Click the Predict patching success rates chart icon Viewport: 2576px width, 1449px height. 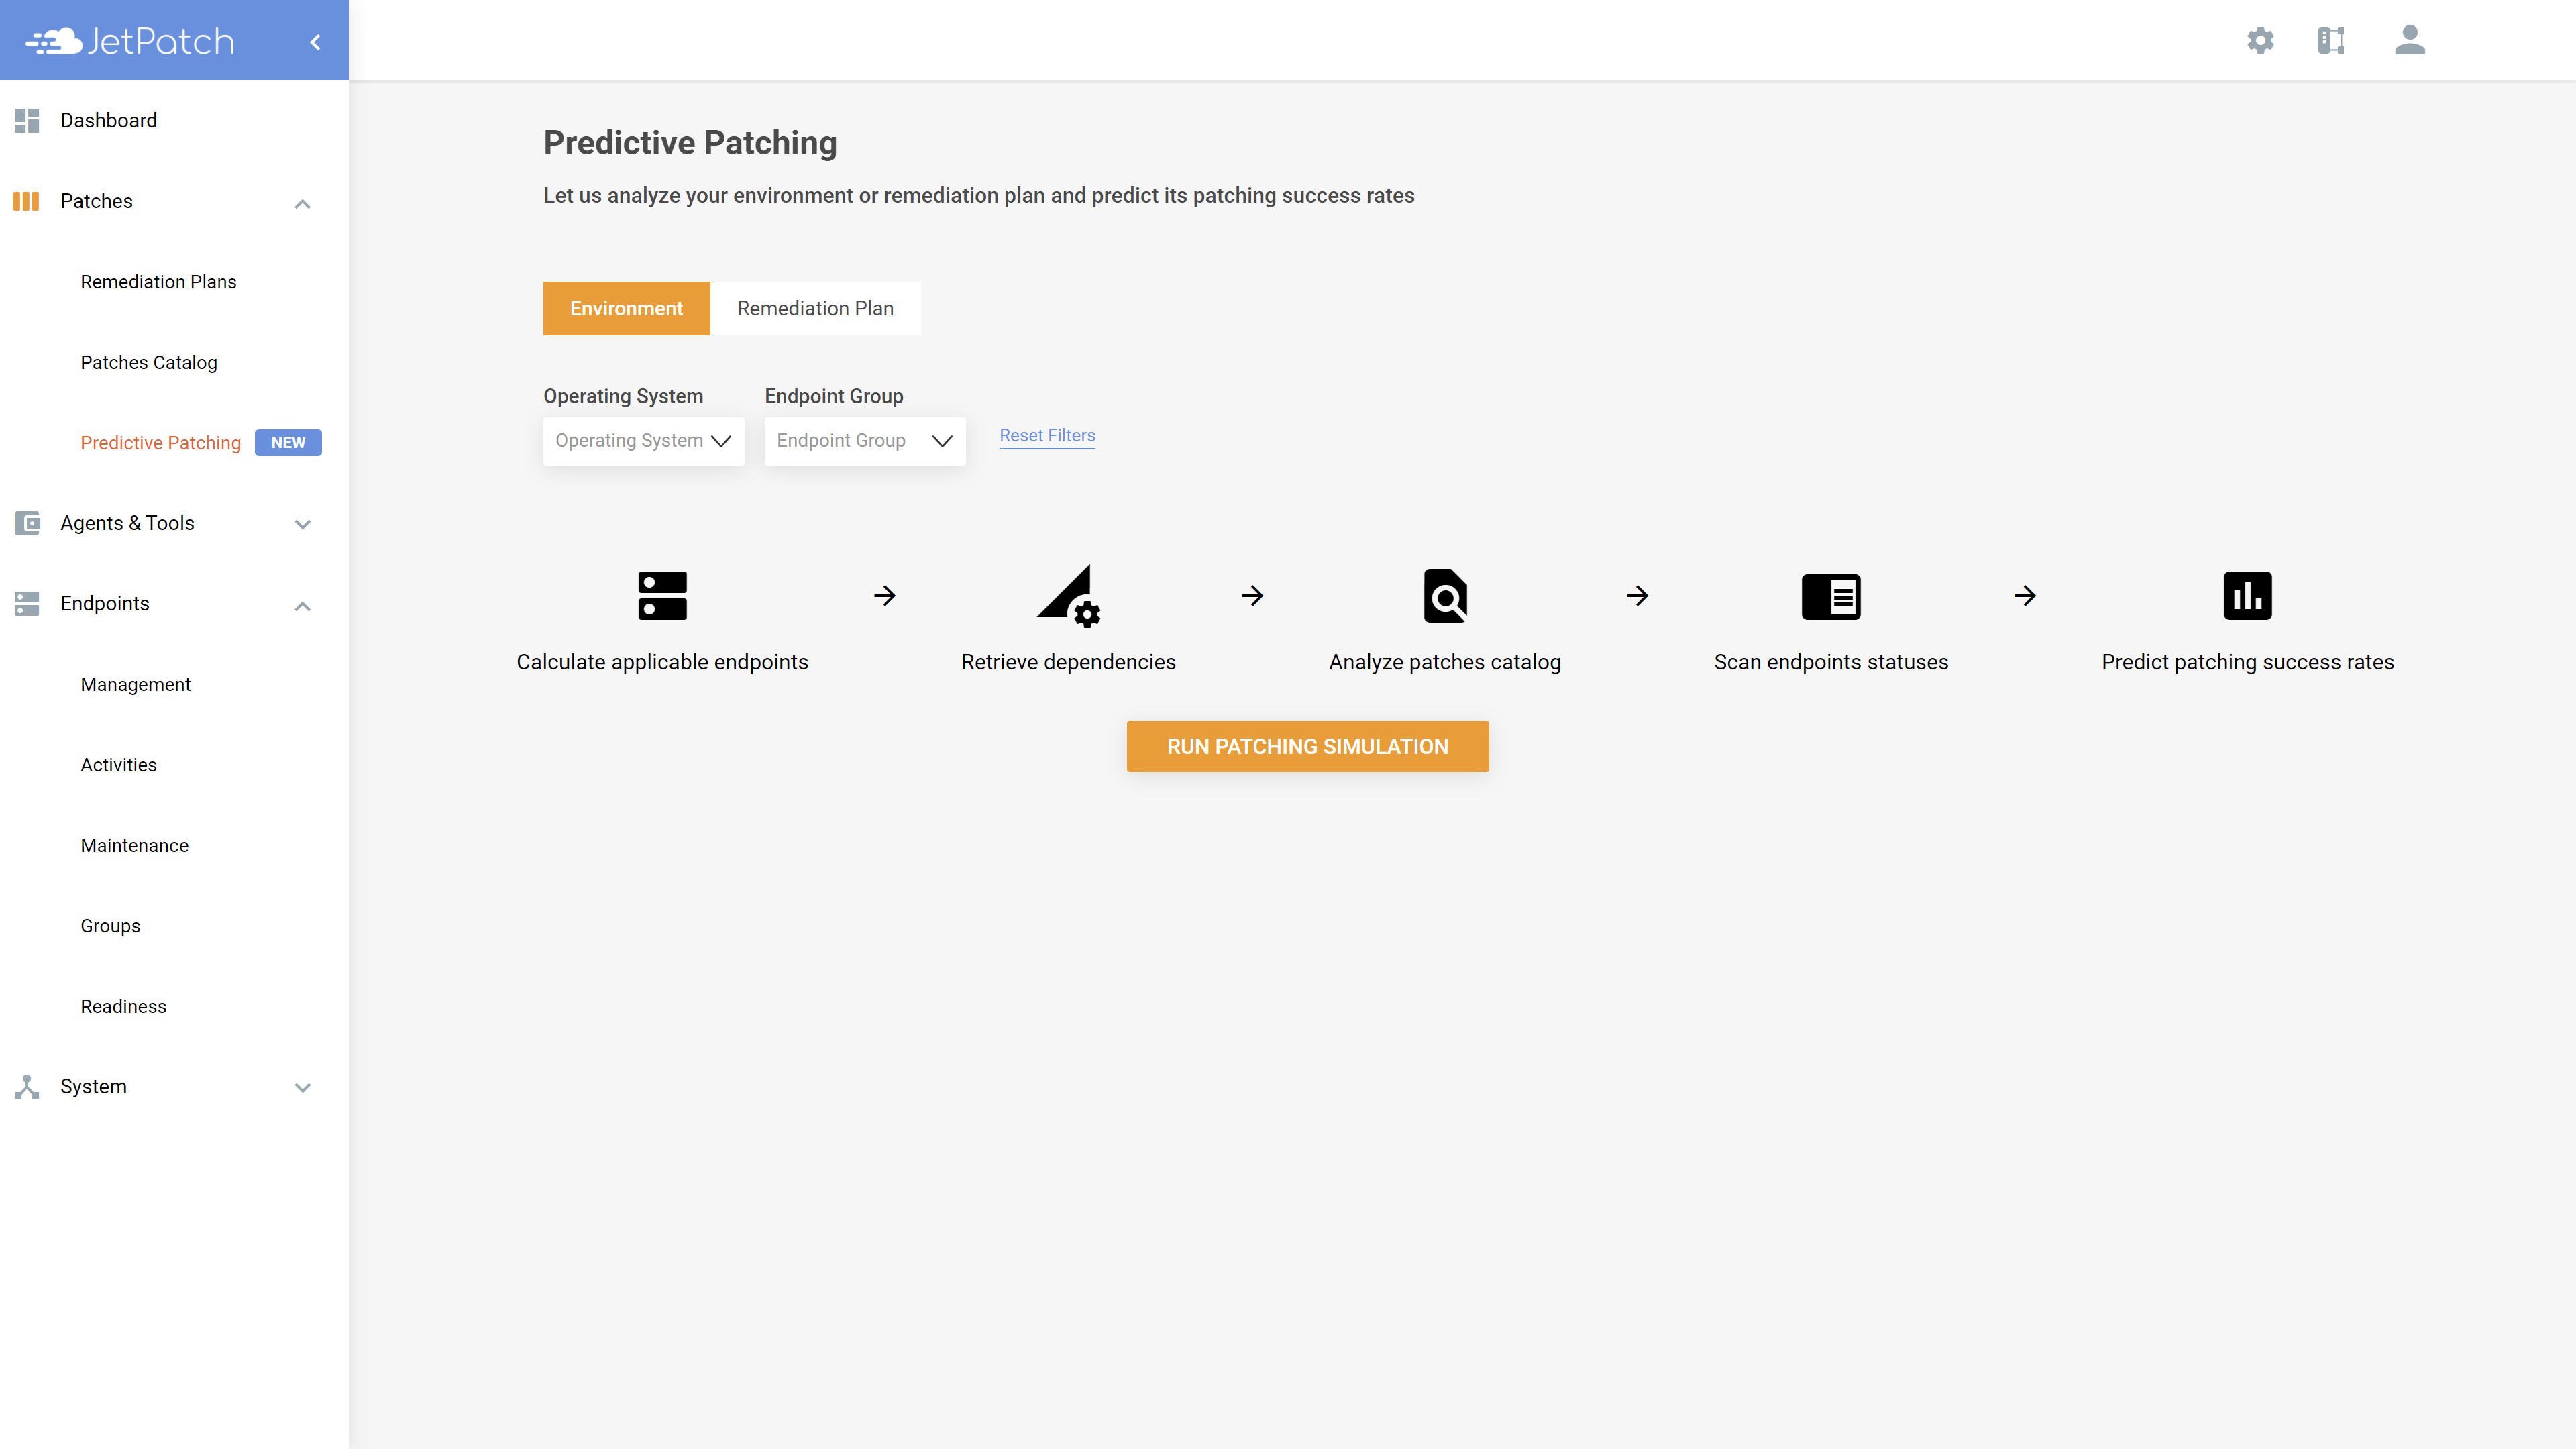pyautogui.click(x=2247, y=596)
